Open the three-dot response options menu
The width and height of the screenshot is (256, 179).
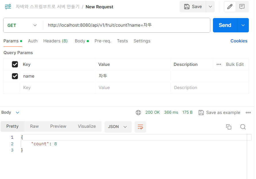[x=248, y=113]
